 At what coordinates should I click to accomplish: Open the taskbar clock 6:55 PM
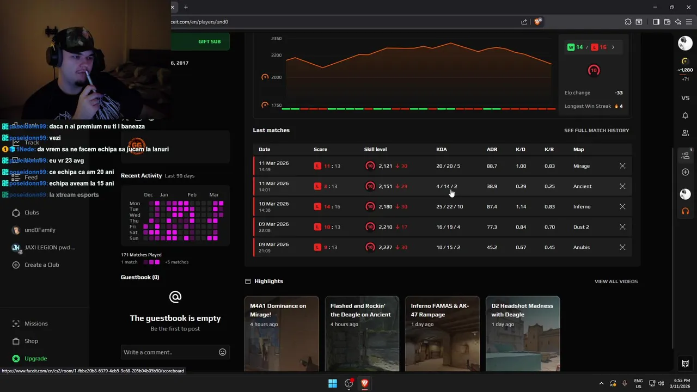pyautogui.click(x=682, y=383)
